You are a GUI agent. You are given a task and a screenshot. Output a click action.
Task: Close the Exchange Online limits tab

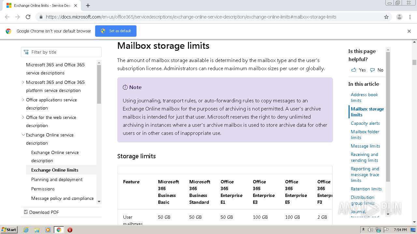pos(76,6)
